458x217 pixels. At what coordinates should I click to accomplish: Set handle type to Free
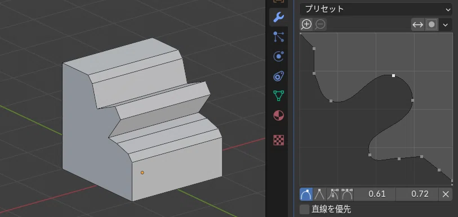(334, 194)
